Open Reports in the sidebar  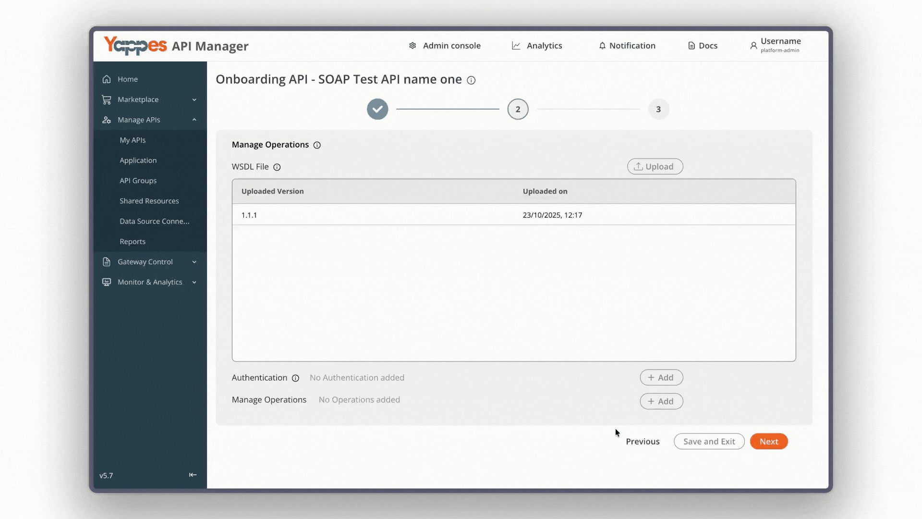click(133, 241)
